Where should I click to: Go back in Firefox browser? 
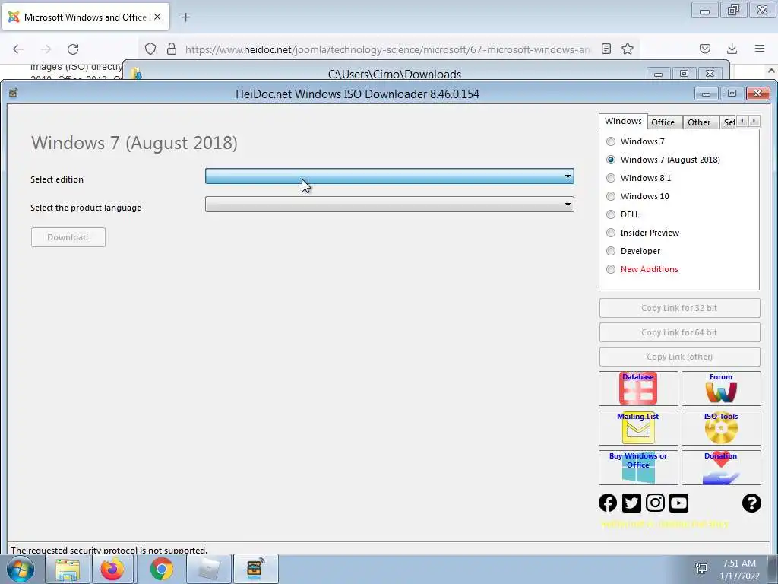tap(18, 49)
